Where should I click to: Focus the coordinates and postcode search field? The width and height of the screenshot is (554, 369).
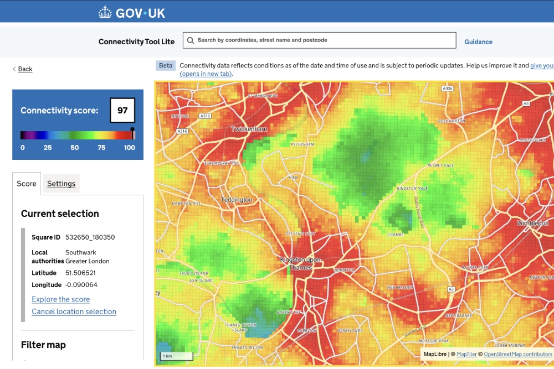coord(326,40)
